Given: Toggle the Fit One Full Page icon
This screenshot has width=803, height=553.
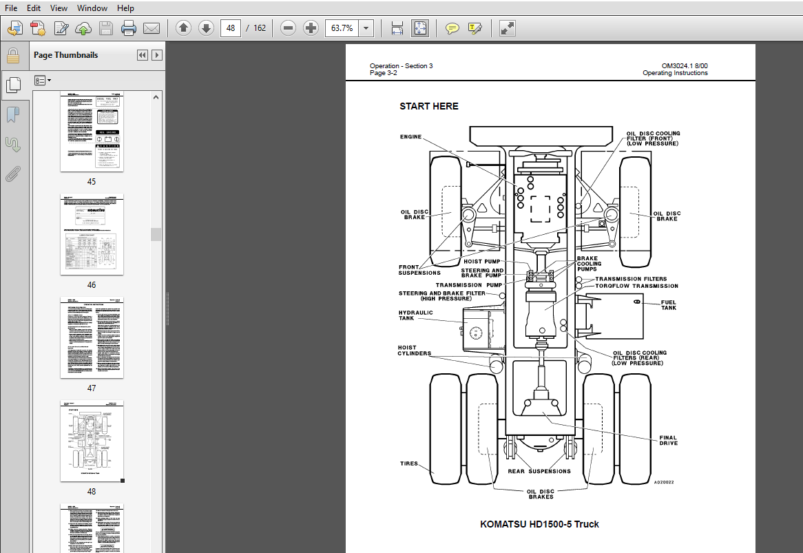Looking at the screenshot, I should tap(420, 28).
